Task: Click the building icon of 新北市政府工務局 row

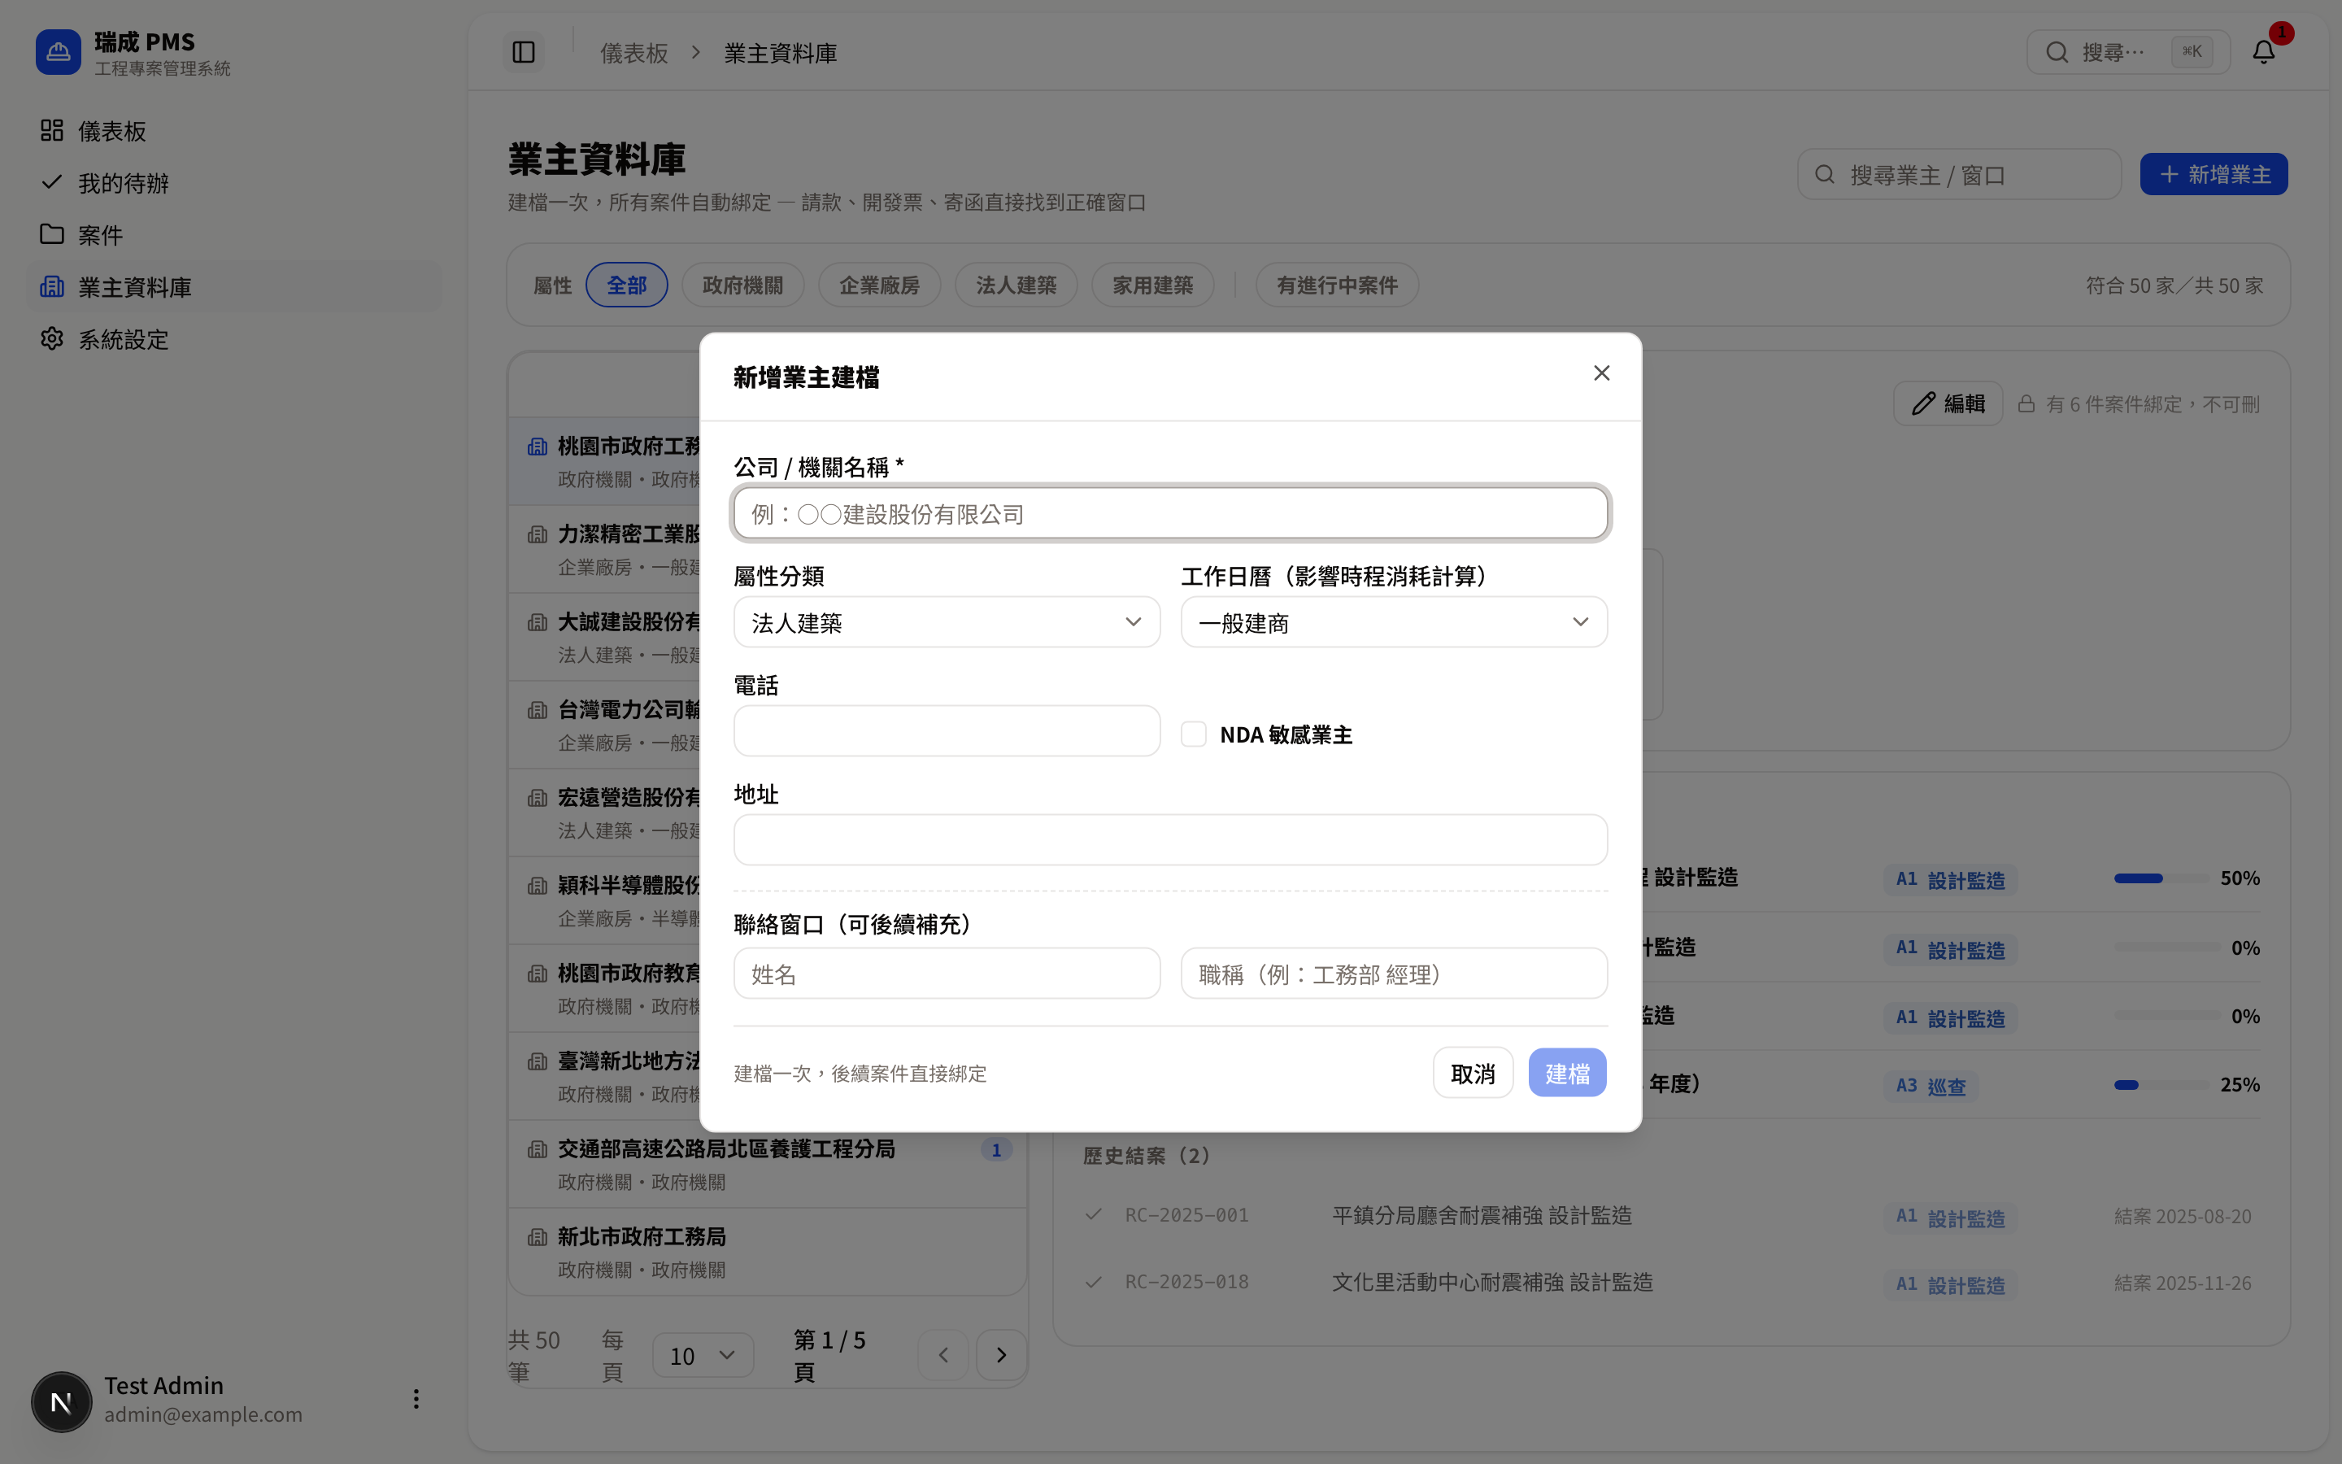Action: (x=538, y=1237)
